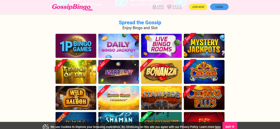Click the GossipBingo.com logo

(x=72, y=8)
